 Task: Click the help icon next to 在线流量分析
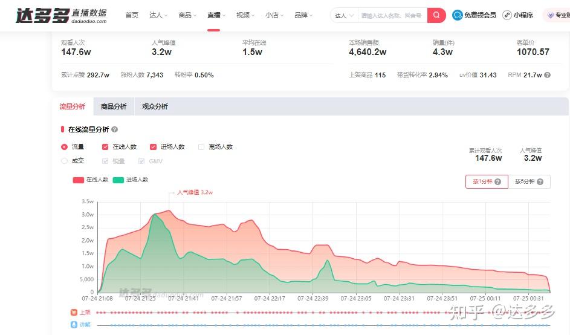pyautogui.click(x=114, y=129)
